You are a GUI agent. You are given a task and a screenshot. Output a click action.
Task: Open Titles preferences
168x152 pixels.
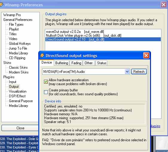pos(13,34)
